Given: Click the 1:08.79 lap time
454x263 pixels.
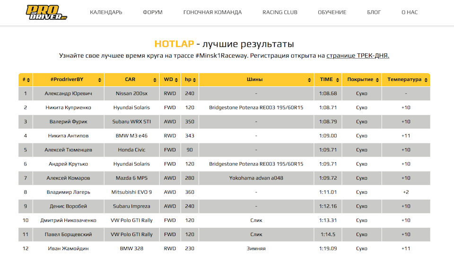Looking at the screenshot, I should coord(328,122).
